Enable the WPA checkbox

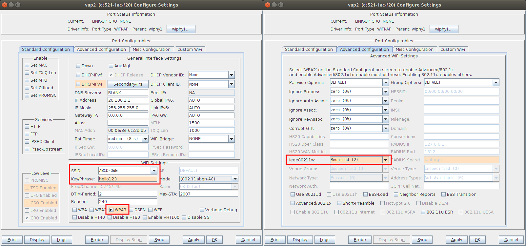(x=74, y=210)
